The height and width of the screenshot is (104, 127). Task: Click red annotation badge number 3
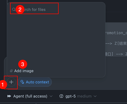(23, 64)
